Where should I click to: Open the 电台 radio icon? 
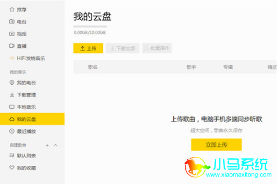coord(12,22)
